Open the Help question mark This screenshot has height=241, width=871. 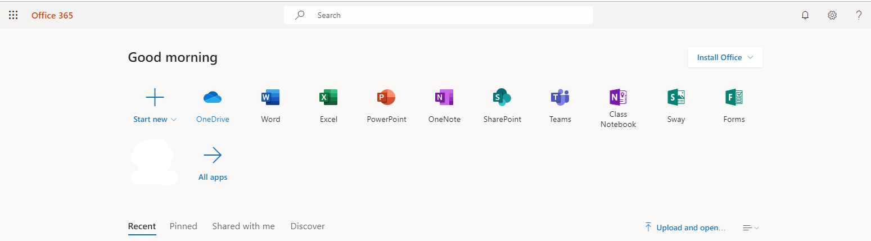[x=859, y=15]
